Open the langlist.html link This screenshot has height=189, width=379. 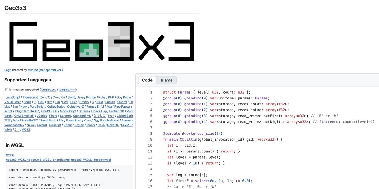pos(67,90)
